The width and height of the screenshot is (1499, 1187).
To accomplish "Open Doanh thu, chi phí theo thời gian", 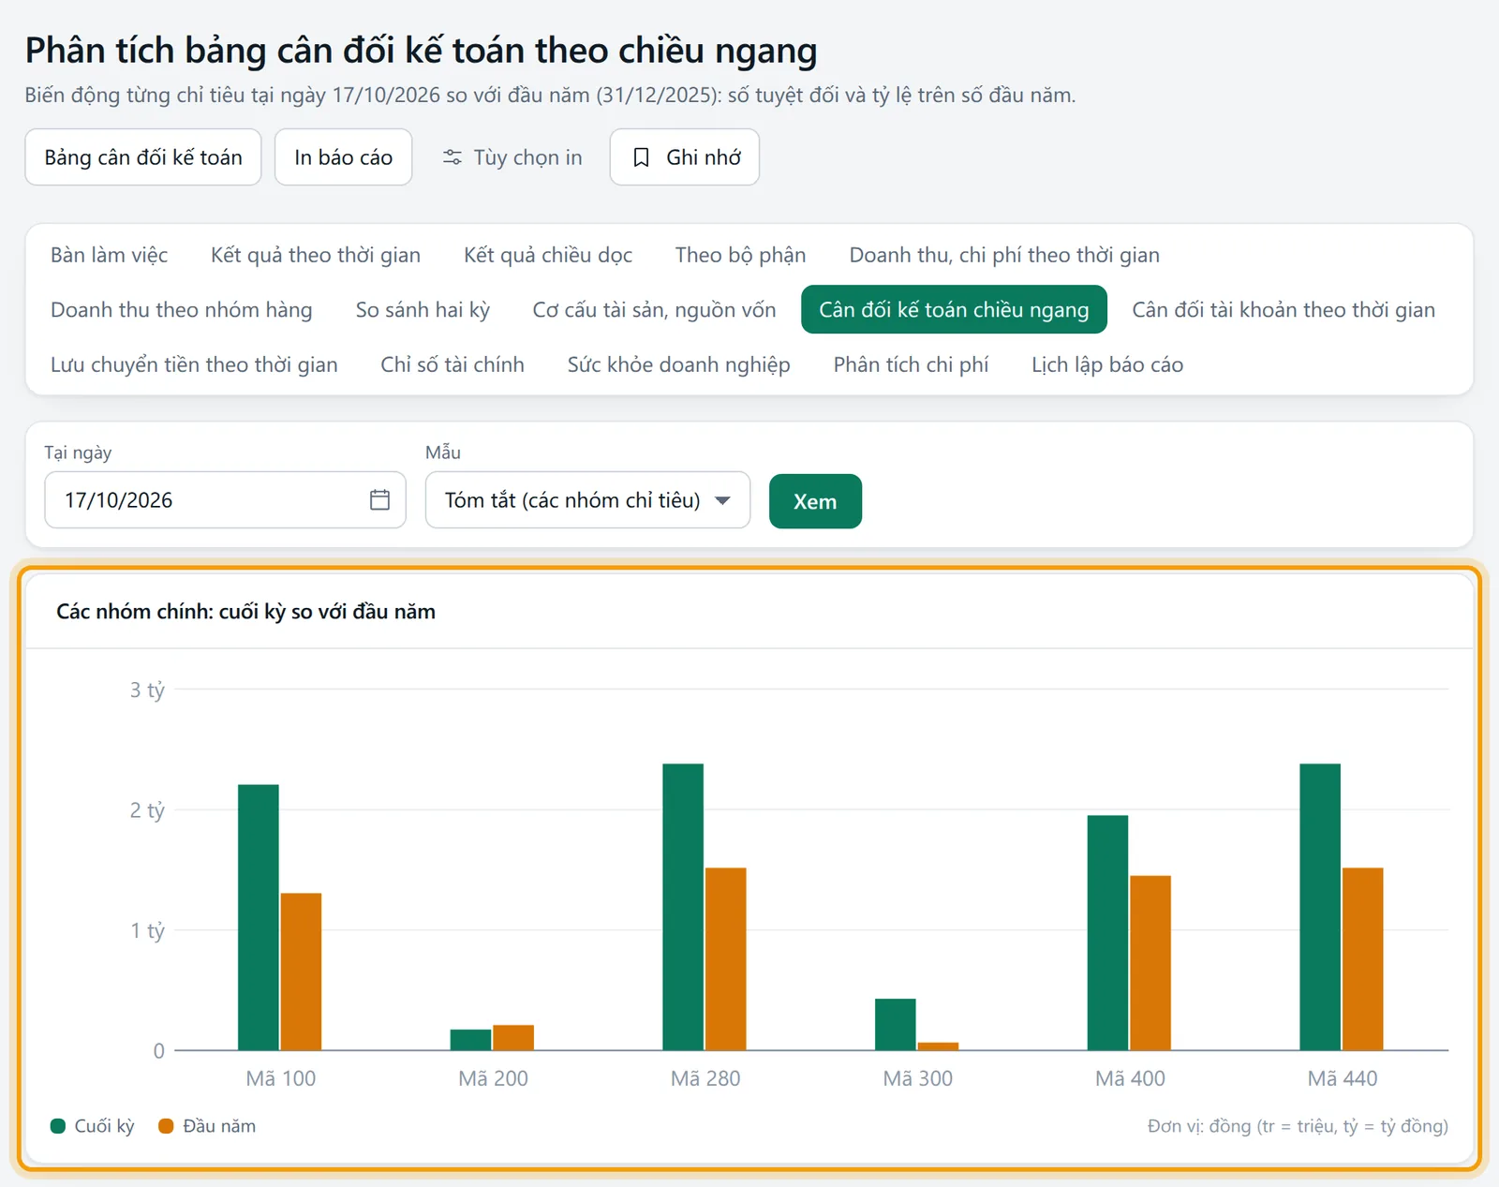I will click(x=1004, y=255).
